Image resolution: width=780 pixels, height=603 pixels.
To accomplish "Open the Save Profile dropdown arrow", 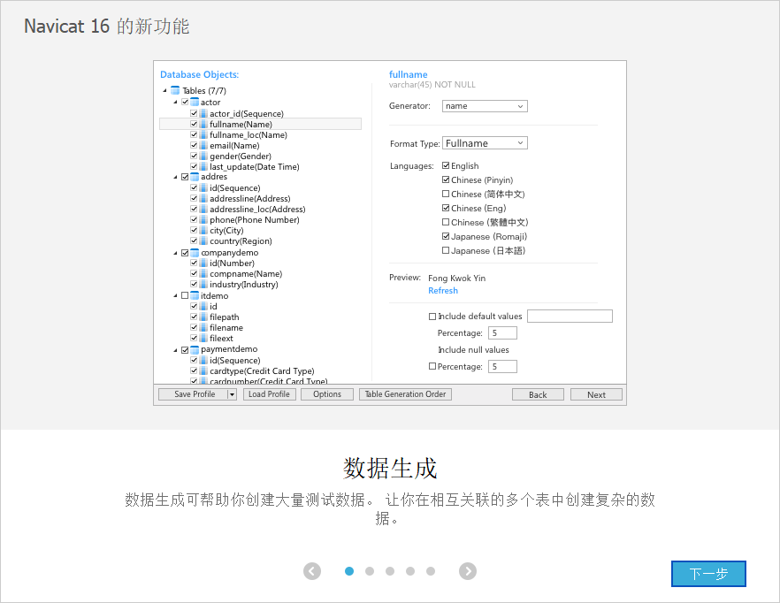I will [232, 394].
